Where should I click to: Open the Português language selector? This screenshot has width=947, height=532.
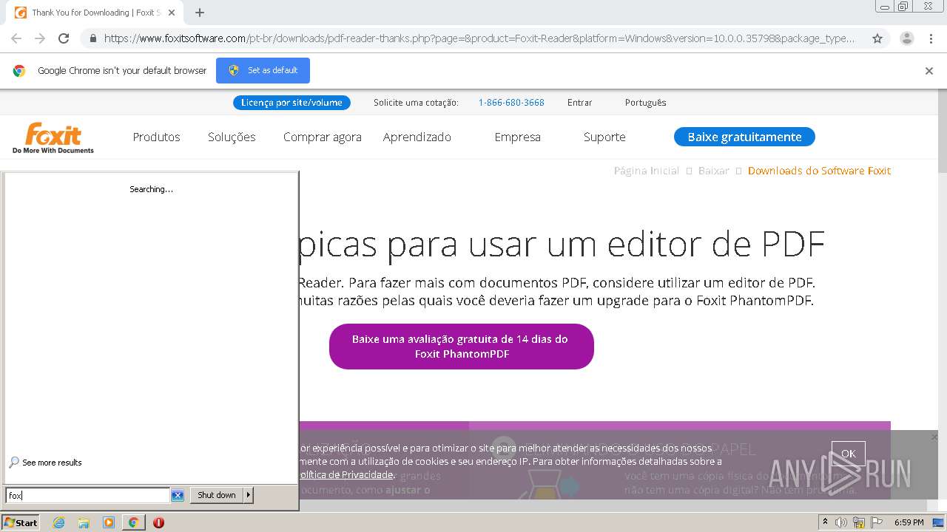tap(645, 103)
